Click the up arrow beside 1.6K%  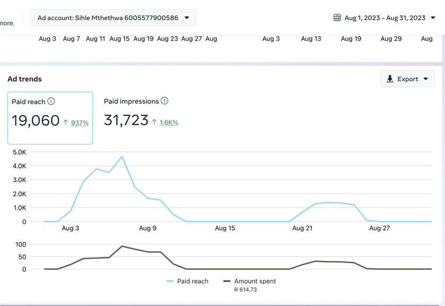click(x=154, y=122)
